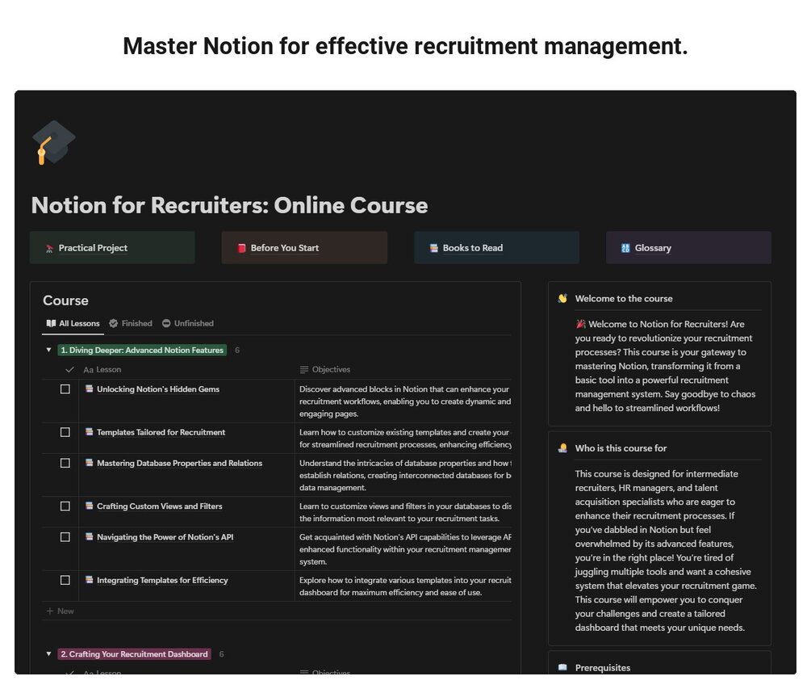
Task: Click the checkmark column header icon
Action: pyautogui.click(x=69, y=370)
